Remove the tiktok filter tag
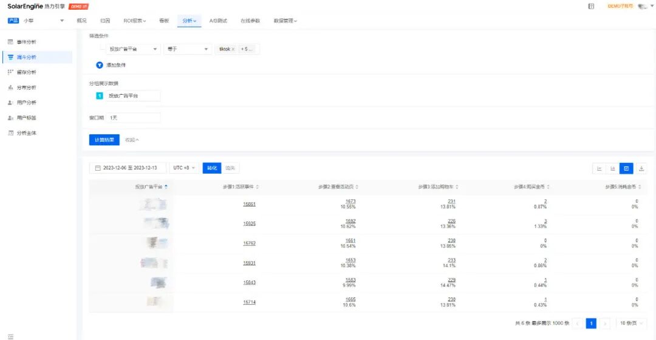This screenshot has width=656, height=340. click(x=233, y=49)
